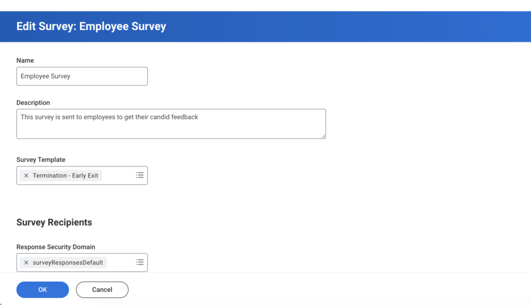531x305 pixels.
Task: Click empty space in Response Security Domain box
Action: click(x=120, y=263)
